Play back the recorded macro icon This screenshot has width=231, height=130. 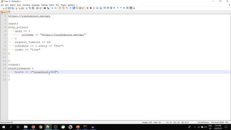click(x=94, y=8)
